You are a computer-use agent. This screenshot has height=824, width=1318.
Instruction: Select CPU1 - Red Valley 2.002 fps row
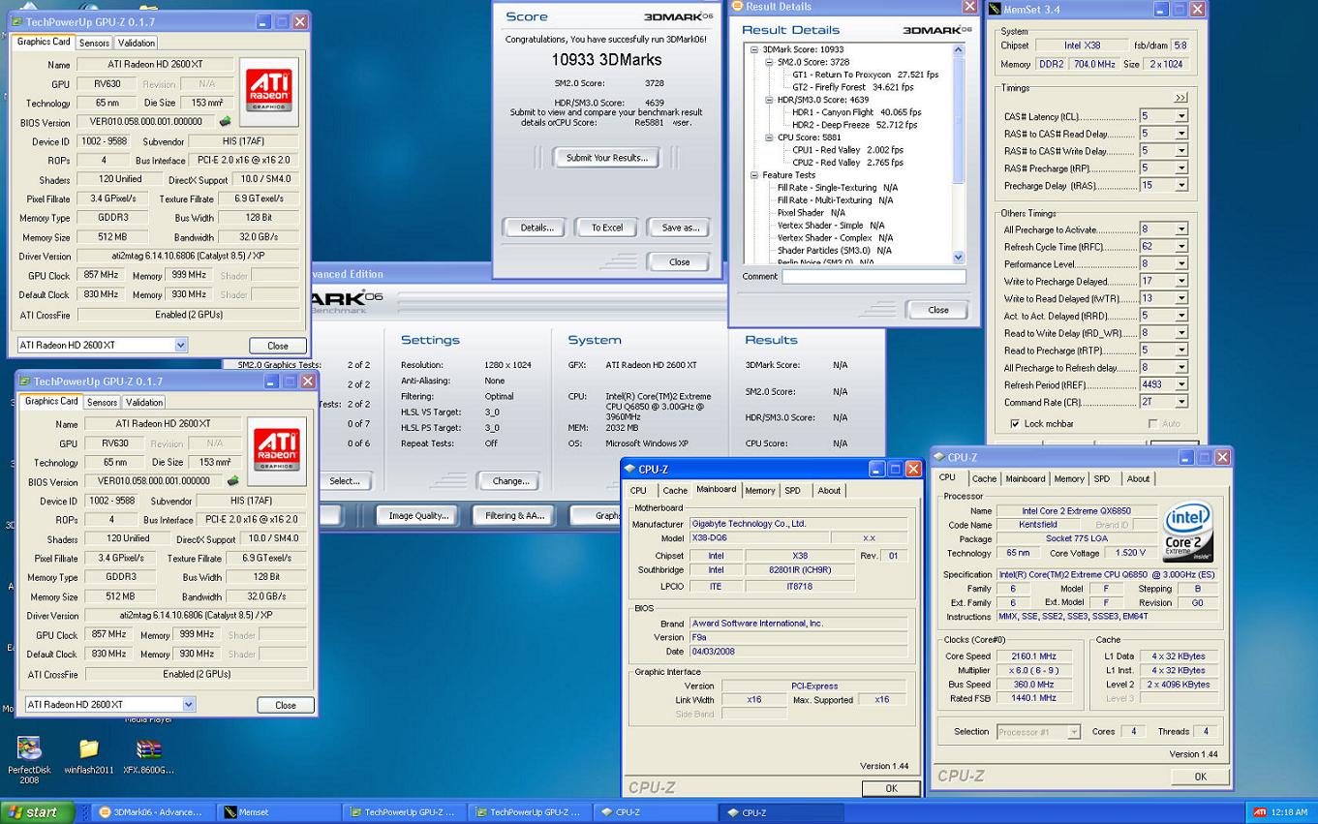(847, 150)
